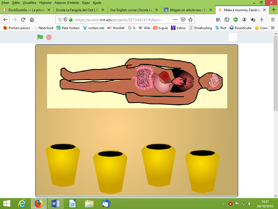Select the last yellow canopic jar
278x209 pixels.
202,171
